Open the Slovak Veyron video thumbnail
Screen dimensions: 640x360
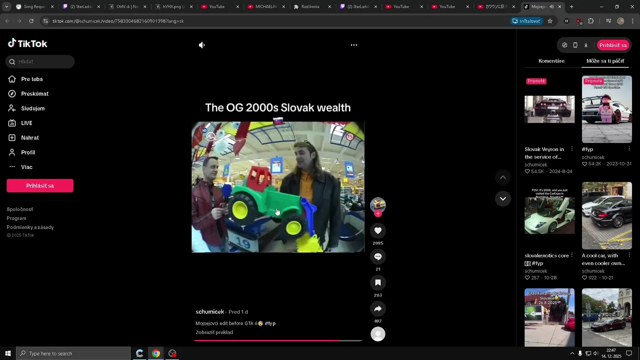[x=549, y=109]
